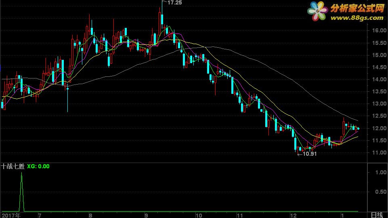Click month 7 on the time axis
Screen dimensions: 388x218
[x=40, y=215]
